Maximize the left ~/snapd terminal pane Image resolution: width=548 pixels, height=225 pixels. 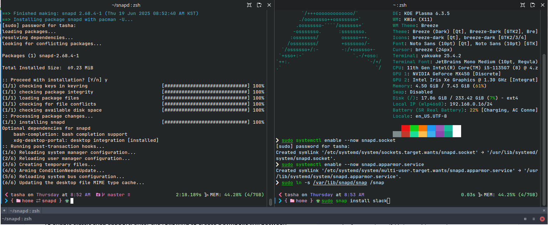coord(249,5)
